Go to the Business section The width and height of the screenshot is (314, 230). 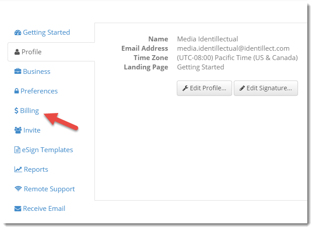[x=37, y=72]
